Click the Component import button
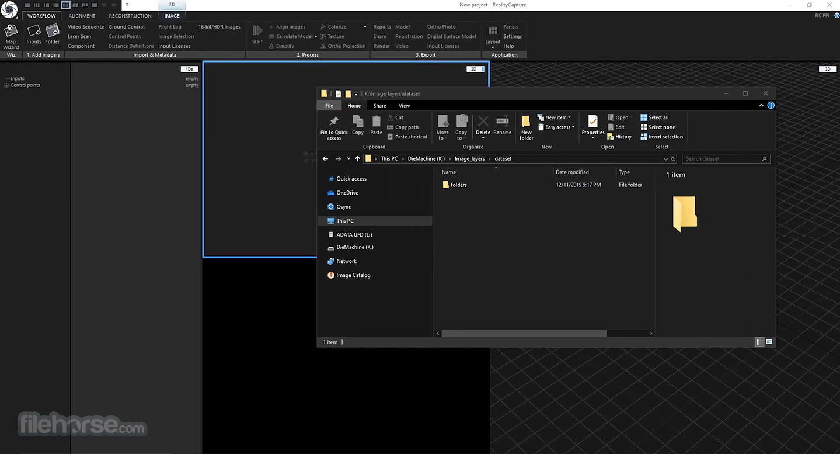 [81, 46]
